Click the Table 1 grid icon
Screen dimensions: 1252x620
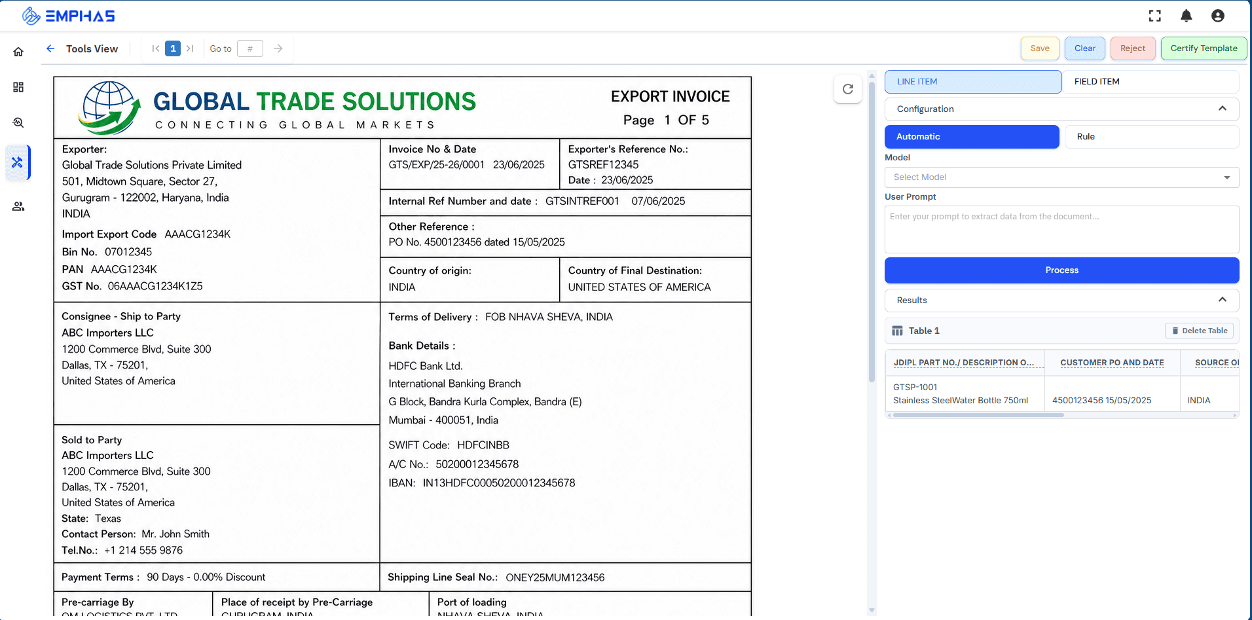coord(897,331)
